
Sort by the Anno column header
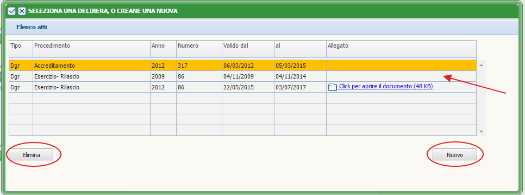(x=163, y=49)
